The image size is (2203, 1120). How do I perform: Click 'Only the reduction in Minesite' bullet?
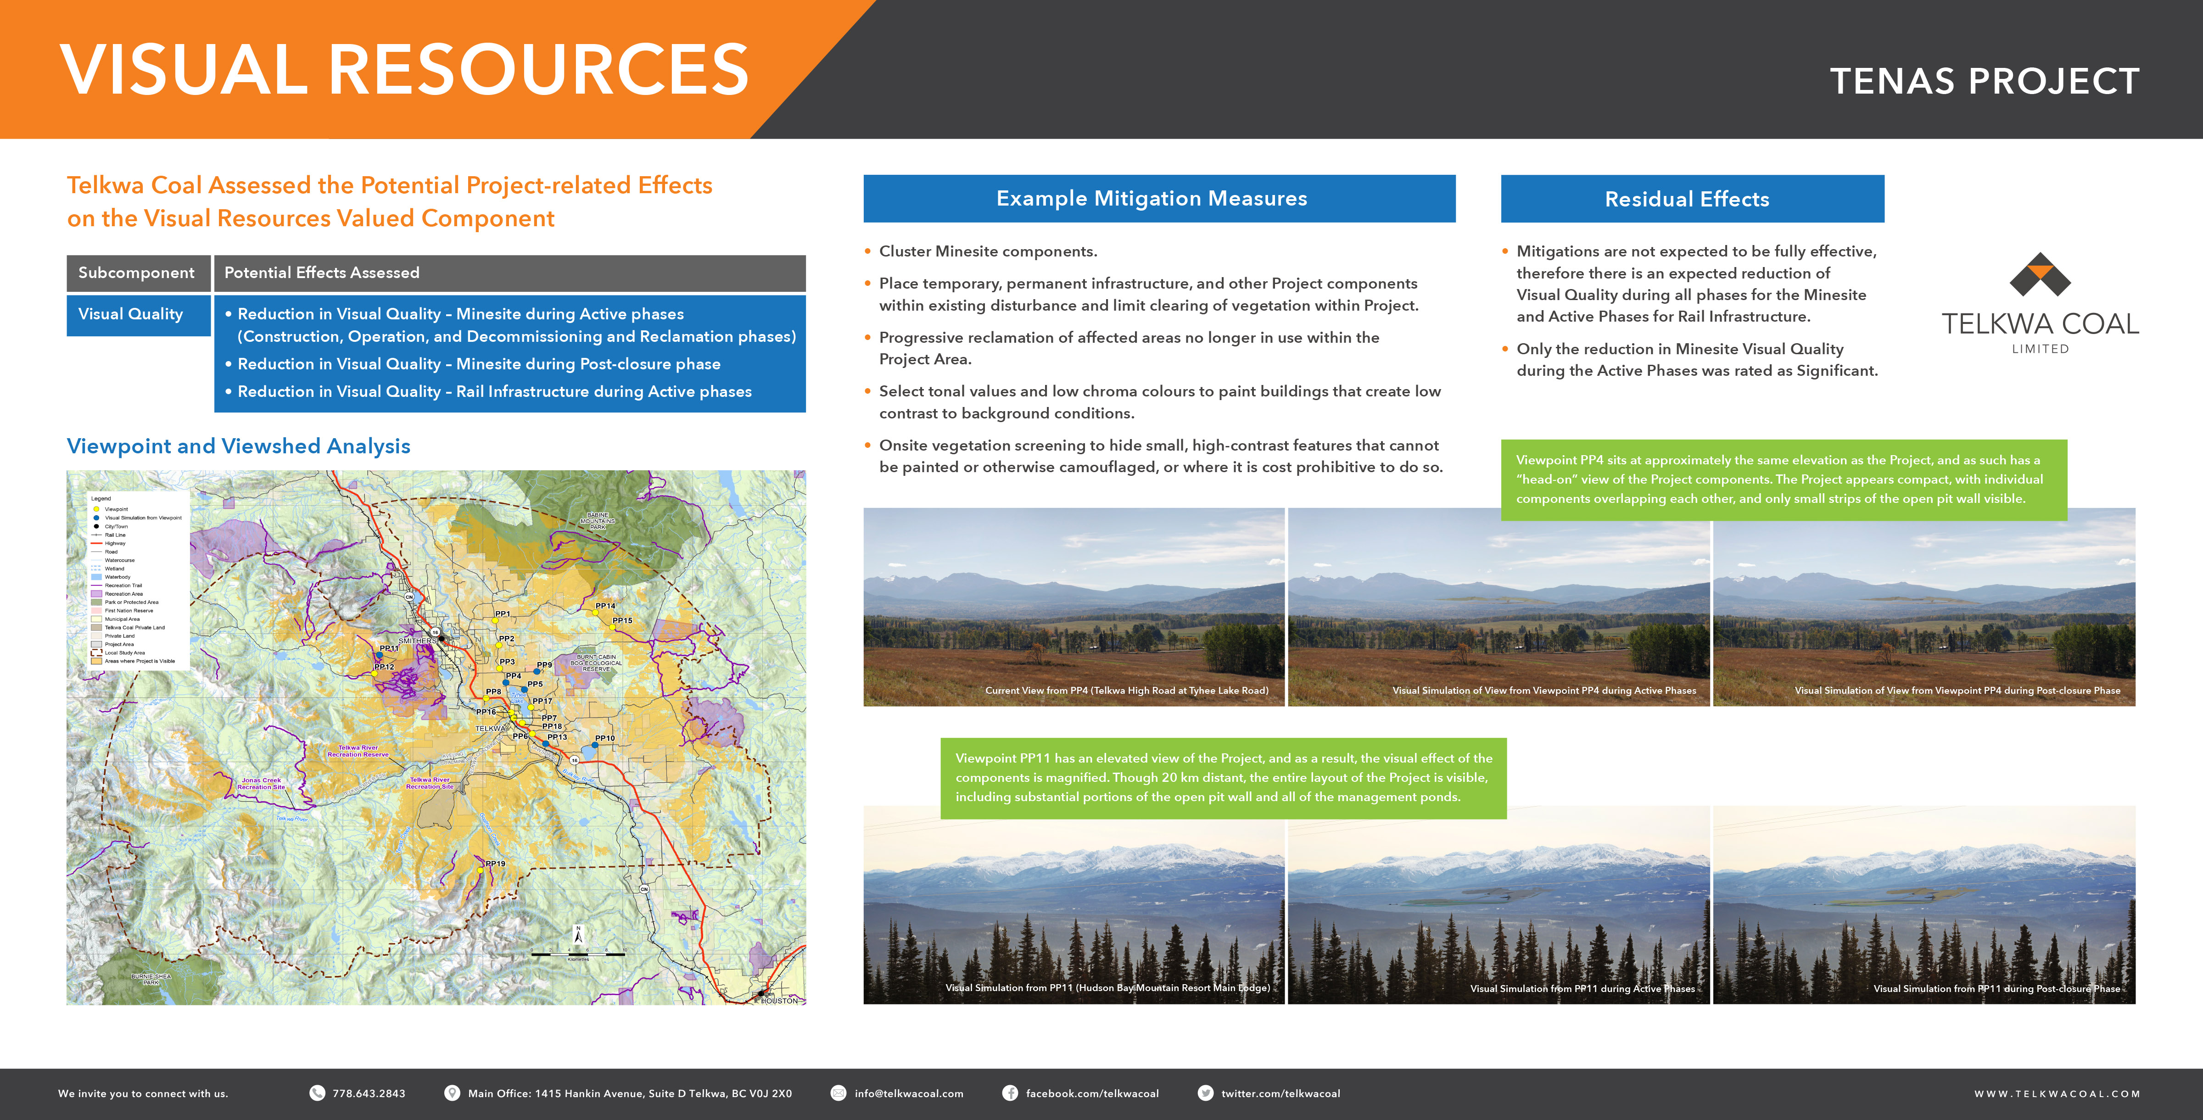point(1697,359)
